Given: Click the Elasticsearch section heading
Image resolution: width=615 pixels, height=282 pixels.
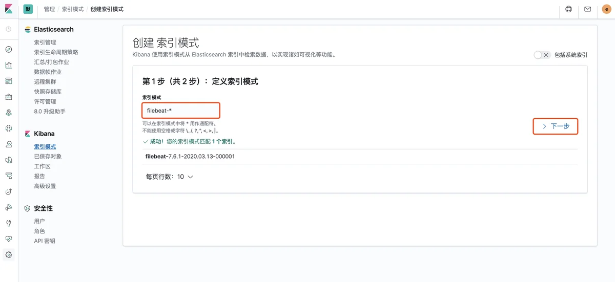Looking at the screenshot, I should [54, 30].
